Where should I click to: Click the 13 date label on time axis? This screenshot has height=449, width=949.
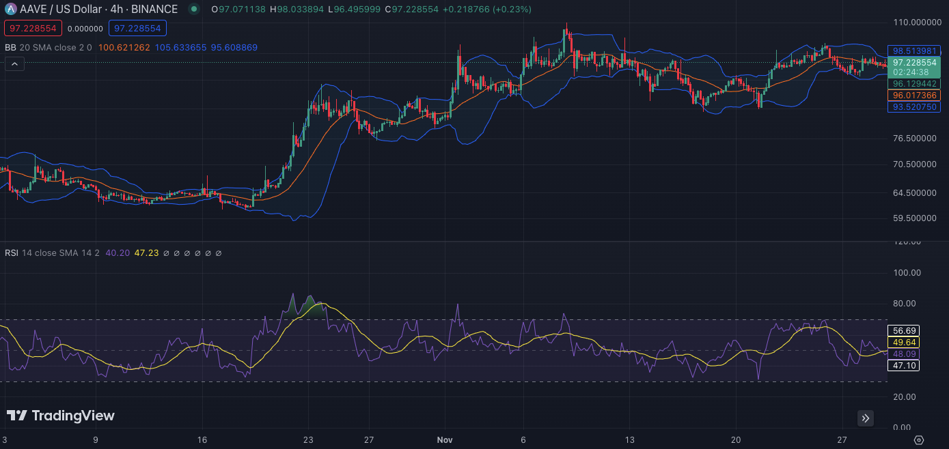(629, 439)
